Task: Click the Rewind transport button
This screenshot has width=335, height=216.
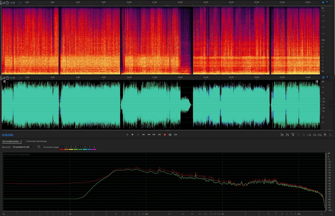Action: click(x=149, y=135)
